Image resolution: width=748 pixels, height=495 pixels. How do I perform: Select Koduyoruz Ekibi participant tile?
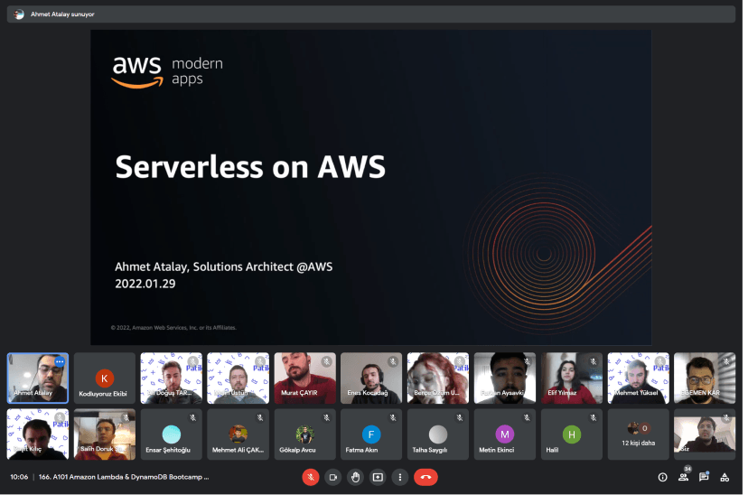click(x=105, y=378)
